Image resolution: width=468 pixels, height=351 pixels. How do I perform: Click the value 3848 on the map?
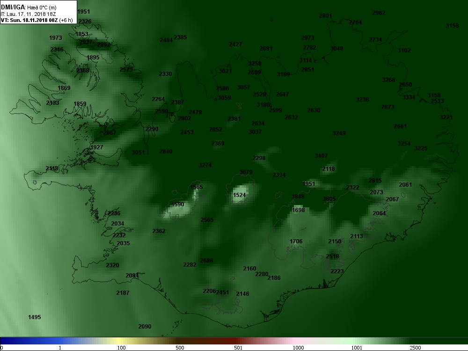click(x=298, y=197)
